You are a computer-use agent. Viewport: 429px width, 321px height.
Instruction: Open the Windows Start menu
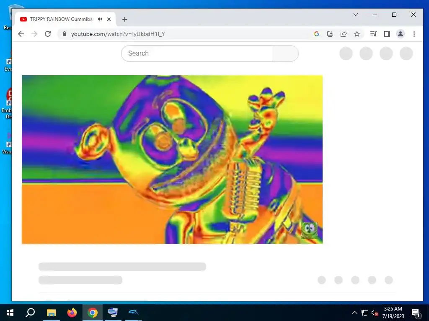coord(10,313)
